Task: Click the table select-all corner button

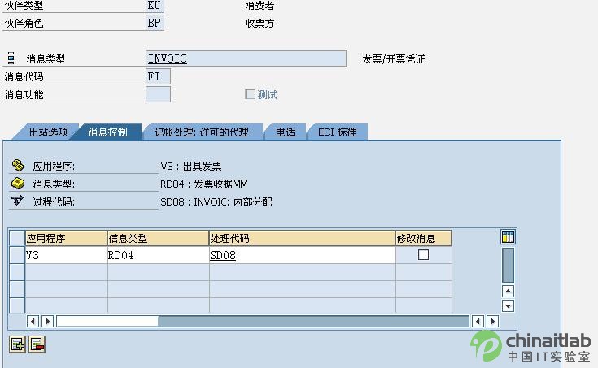Action: [x=17, y=238]
